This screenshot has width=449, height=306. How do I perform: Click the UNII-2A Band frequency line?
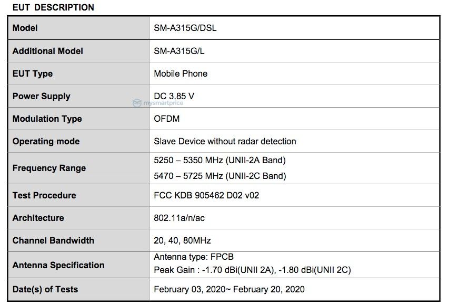click(x=219, y=160)
